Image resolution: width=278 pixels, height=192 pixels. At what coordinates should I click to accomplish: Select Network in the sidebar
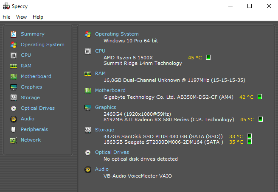31,140
